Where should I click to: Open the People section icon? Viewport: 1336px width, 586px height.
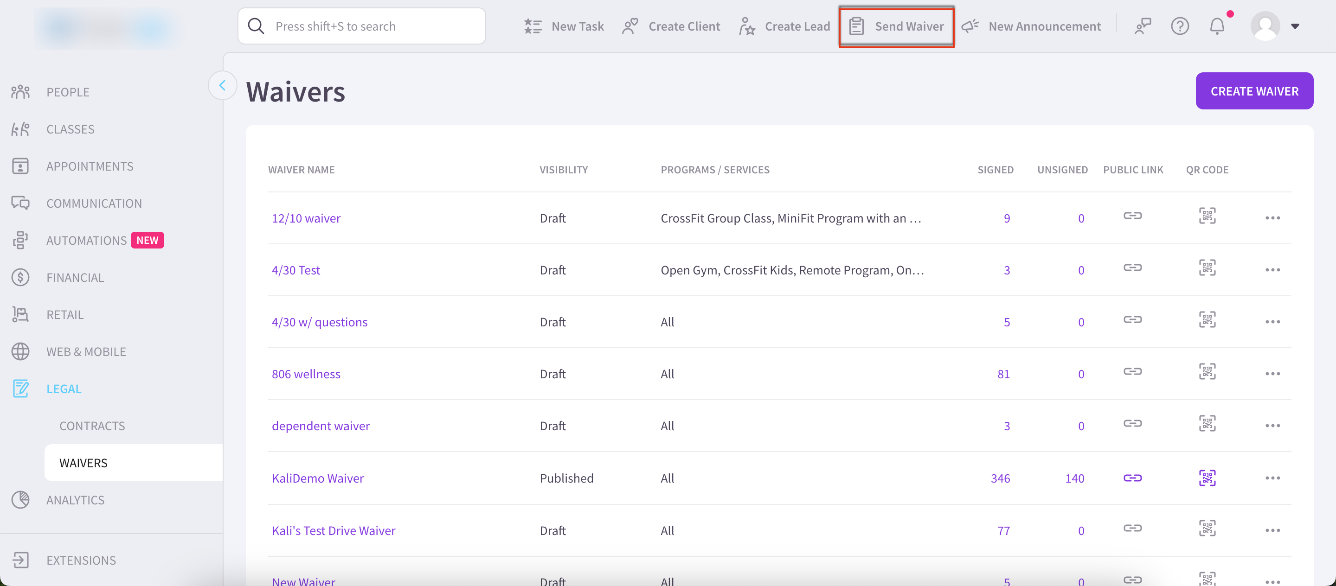click(20, 92)
